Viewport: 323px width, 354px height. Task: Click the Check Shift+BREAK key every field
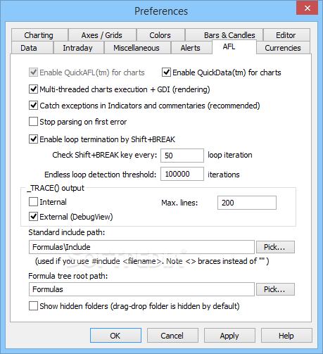point(182,156)
